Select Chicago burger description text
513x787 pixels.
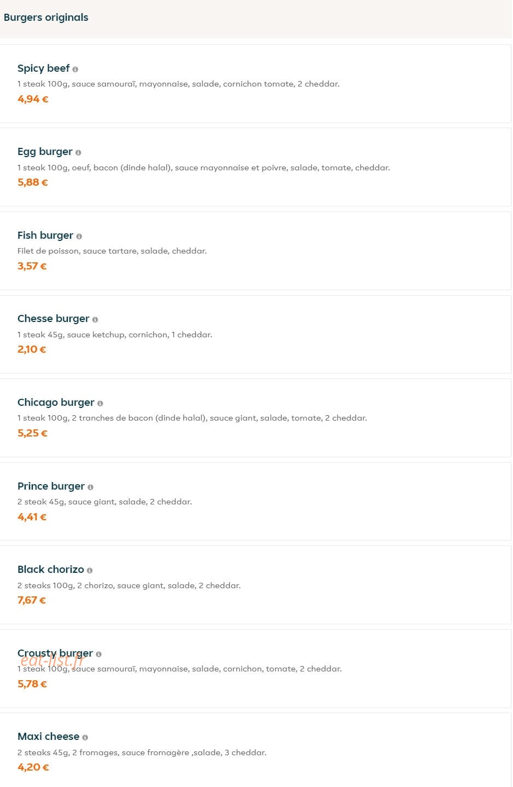tap(192, 418)
